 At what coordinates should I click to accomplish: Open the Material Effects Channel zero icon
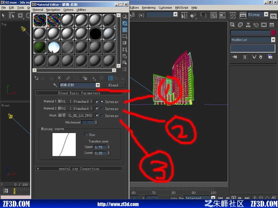click(94, 78)
